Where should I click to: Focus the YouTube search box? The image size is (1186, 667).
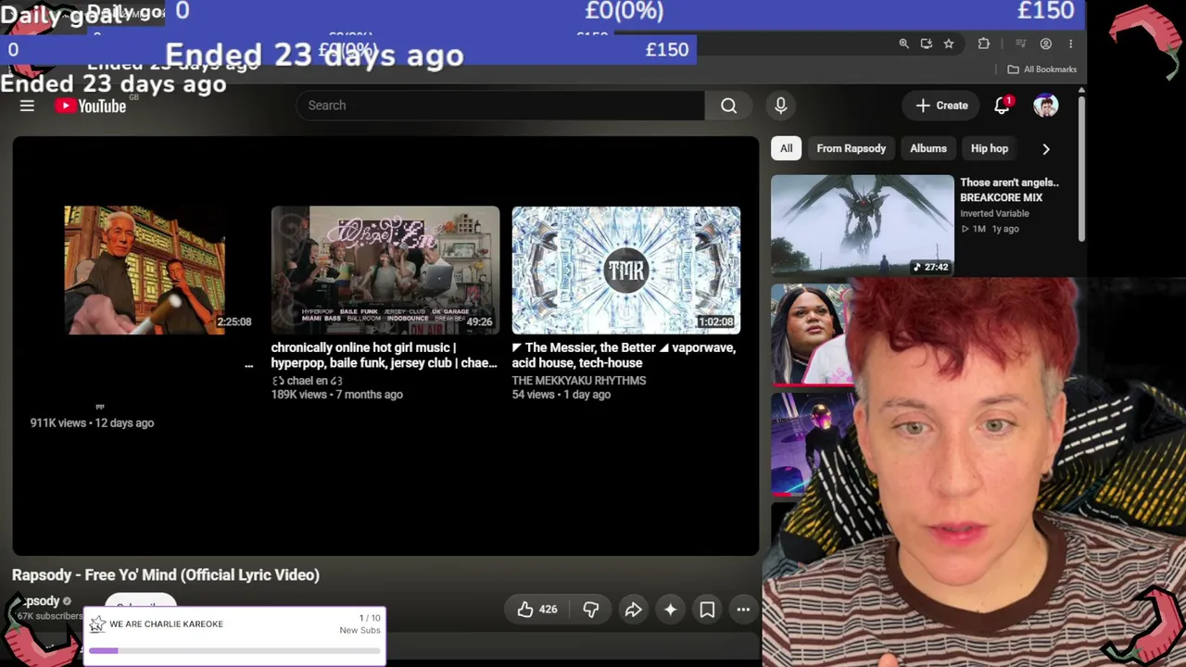tap(500, 106)
